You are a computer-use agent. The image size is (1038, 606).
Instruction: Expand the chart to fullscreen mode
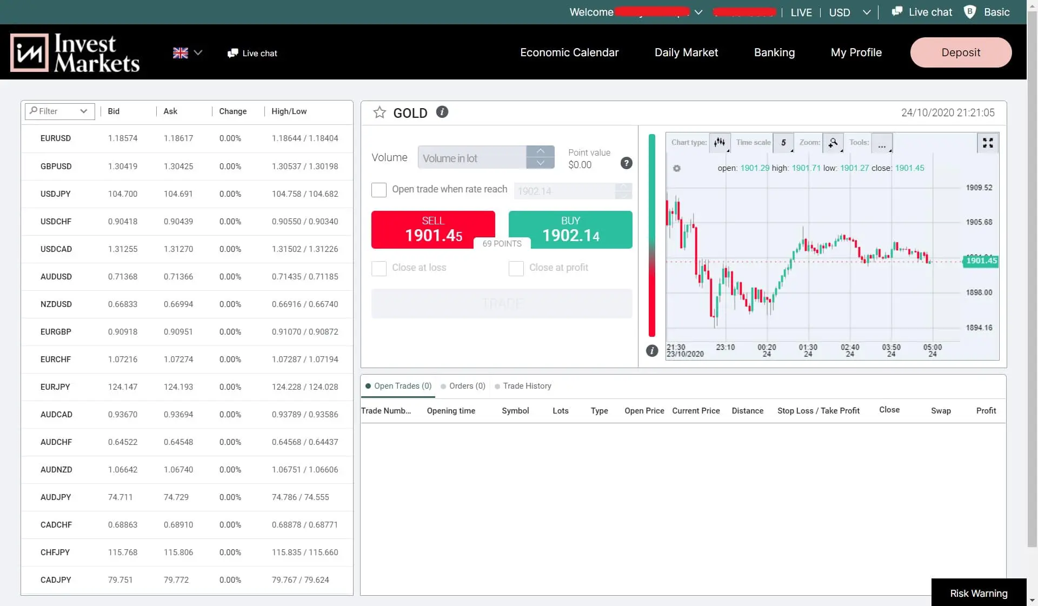(988, 142)
